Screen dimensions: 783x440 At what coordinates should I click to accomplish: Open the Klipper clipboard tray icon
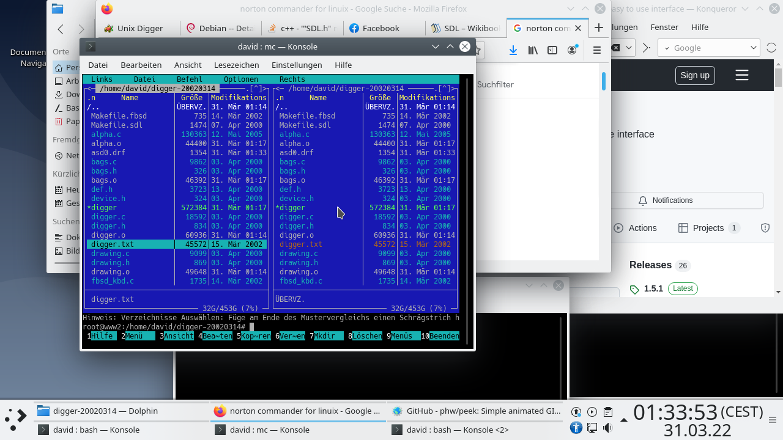point(607,411)
